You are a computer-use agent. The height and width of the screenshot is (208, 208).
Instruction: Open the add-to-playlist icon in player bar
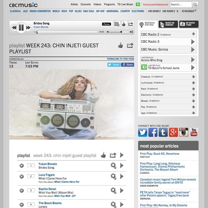(x=117, y=24)
